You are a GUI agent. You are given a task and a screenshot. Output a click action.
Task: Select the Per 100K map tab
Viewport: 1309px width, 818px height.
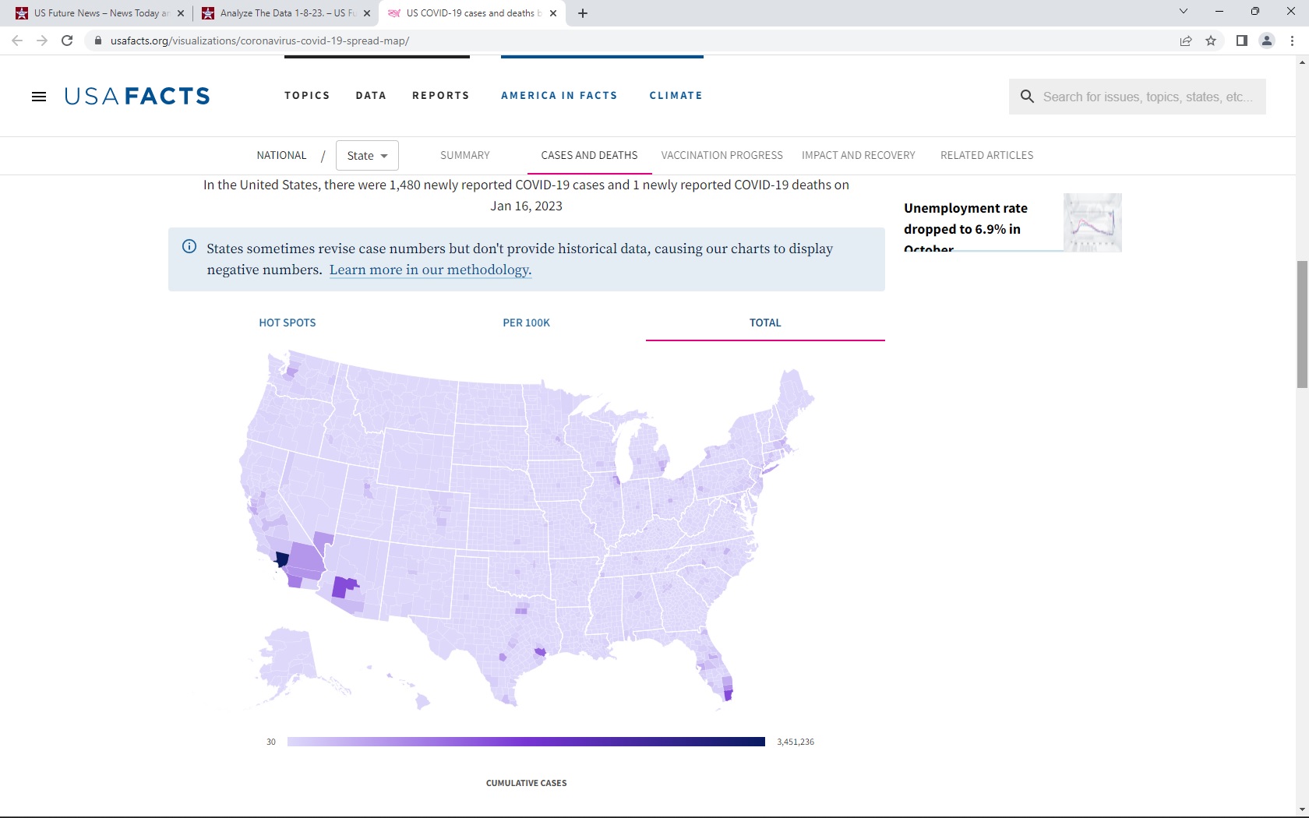click(x=526, y=323)
